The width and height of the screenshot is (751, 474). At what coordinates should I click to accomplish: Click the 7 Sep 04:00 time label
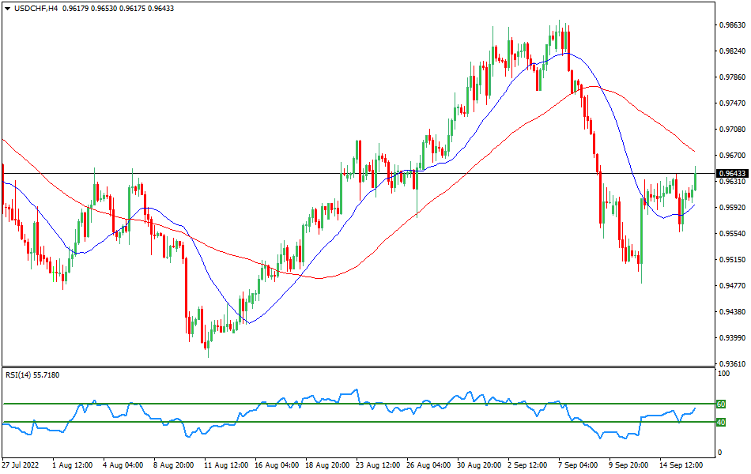coord(579,466)
